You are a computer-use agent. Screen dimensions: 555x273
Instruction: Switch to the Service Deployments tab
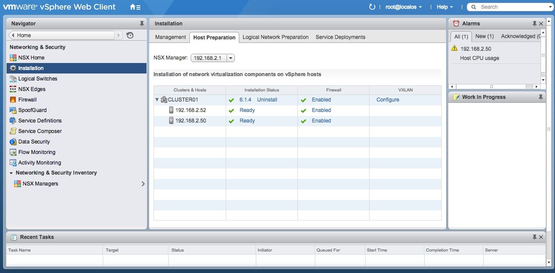click(340, 37)
